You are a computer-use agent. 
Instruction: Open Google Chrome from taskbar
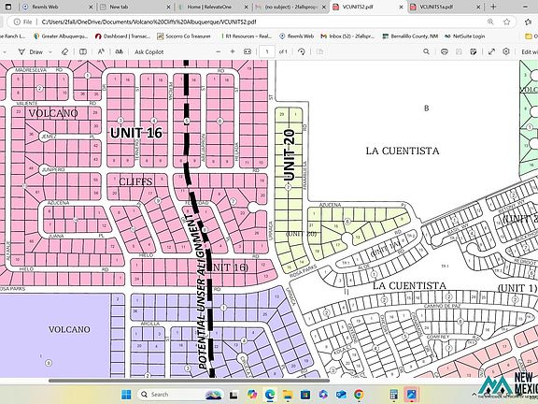[x=359, y=395]
